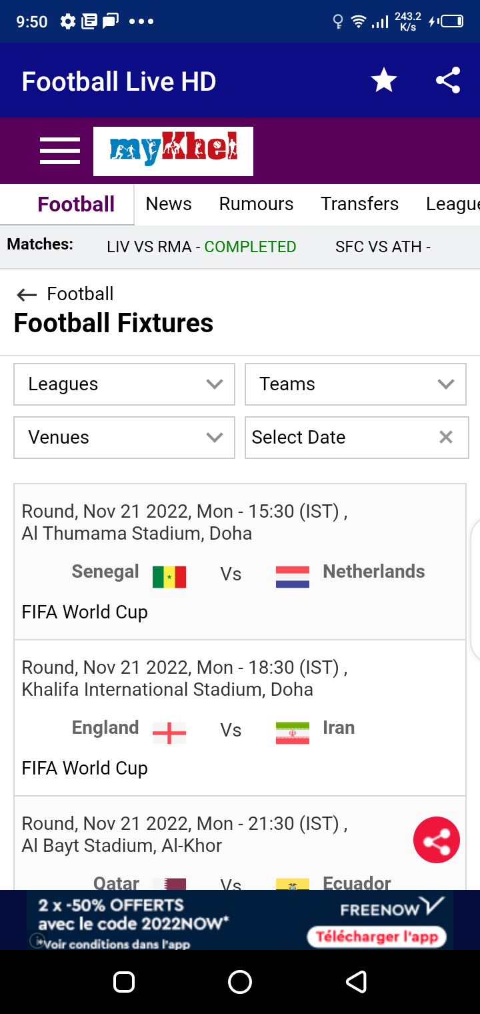Expand the Leagues dropdown
This screenshot has height=1014, width=480.
click(x=124, y=384)
